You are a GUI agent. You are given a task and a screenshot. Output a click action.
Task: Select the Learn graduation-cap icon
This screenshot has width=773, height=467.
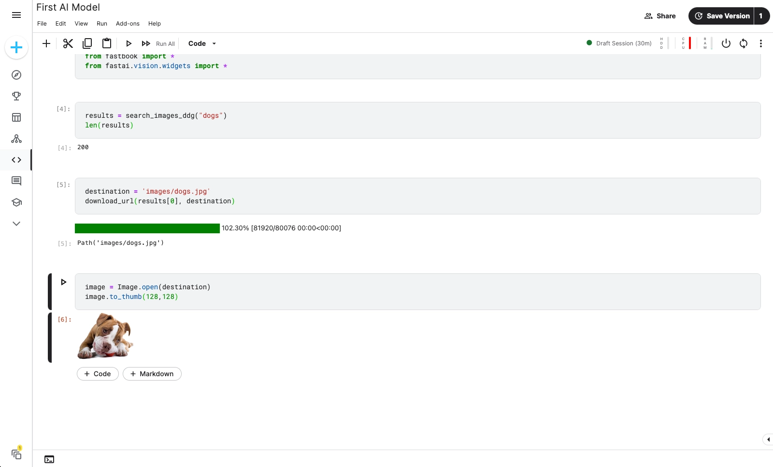16,202
